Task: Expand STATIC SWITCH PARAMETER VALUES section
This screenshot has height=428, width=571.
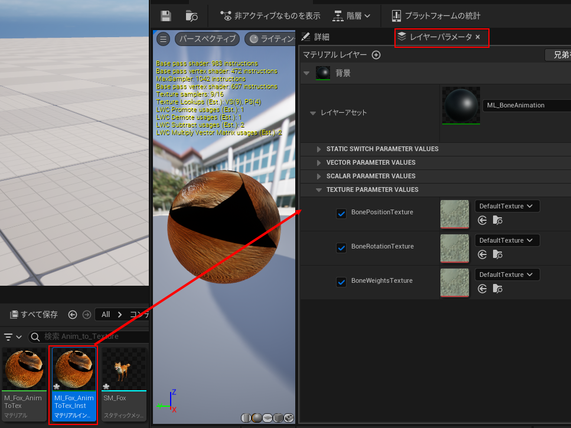Action: coord(319,149)
